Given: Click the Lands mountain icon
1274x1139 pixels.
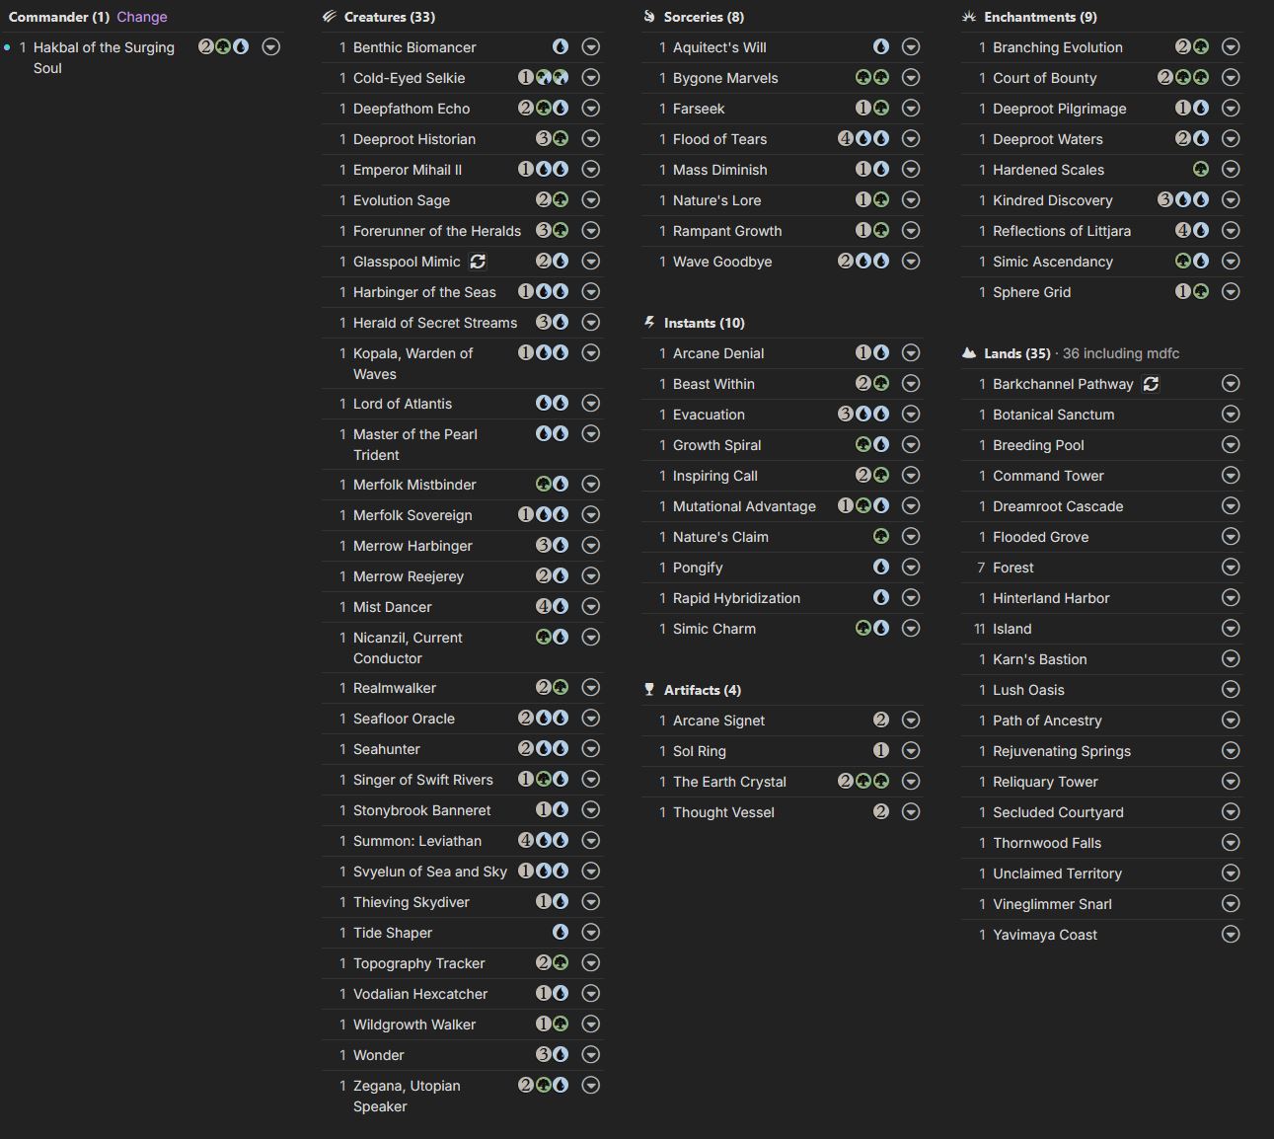Looking at the screenshot, I should click(969, 353).
